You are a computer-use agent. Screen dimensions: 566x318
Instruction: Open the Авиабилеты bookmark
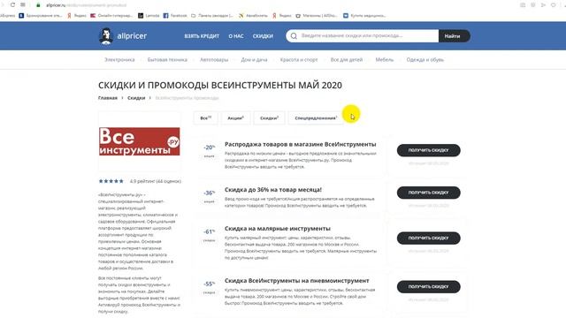tap(254, 16)
